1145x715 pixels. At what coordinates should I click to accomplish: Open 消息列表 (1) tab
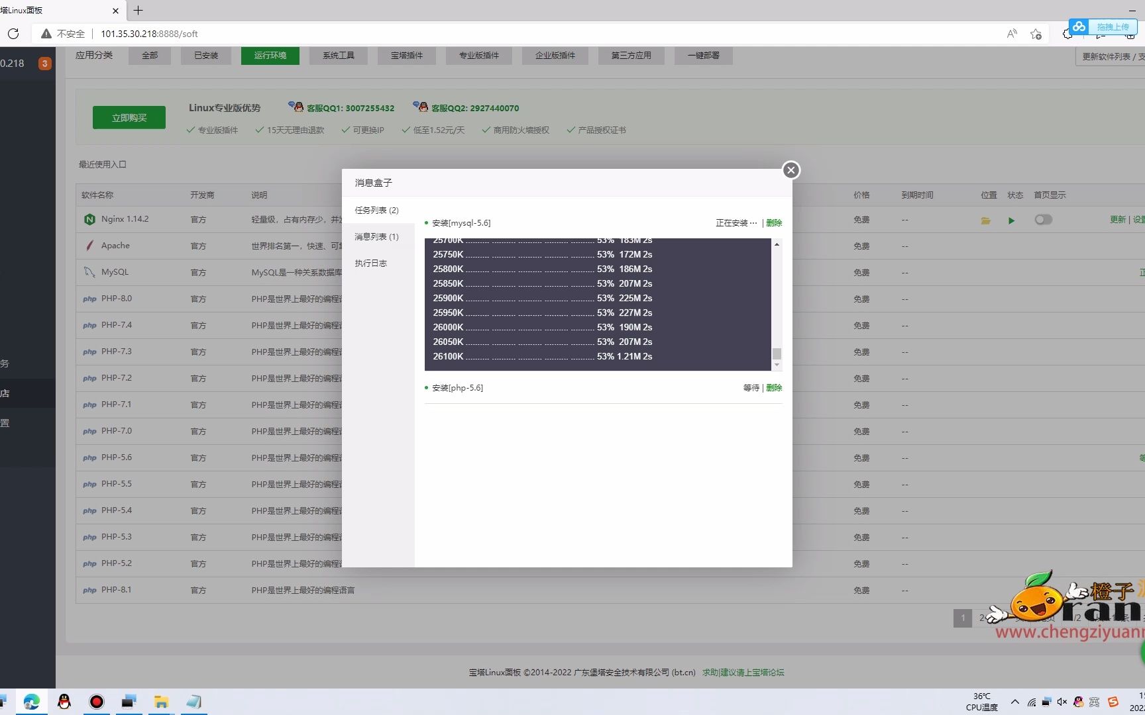pyautogui.click(x=378, y=236)
